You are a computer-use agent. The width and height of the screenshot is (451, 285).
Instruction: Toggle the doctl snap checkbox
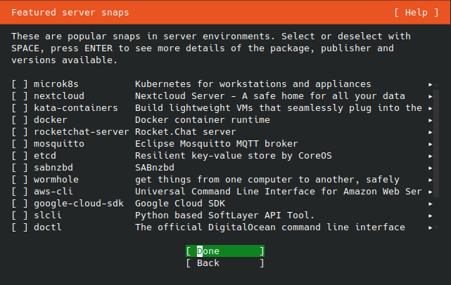(20, 227)
